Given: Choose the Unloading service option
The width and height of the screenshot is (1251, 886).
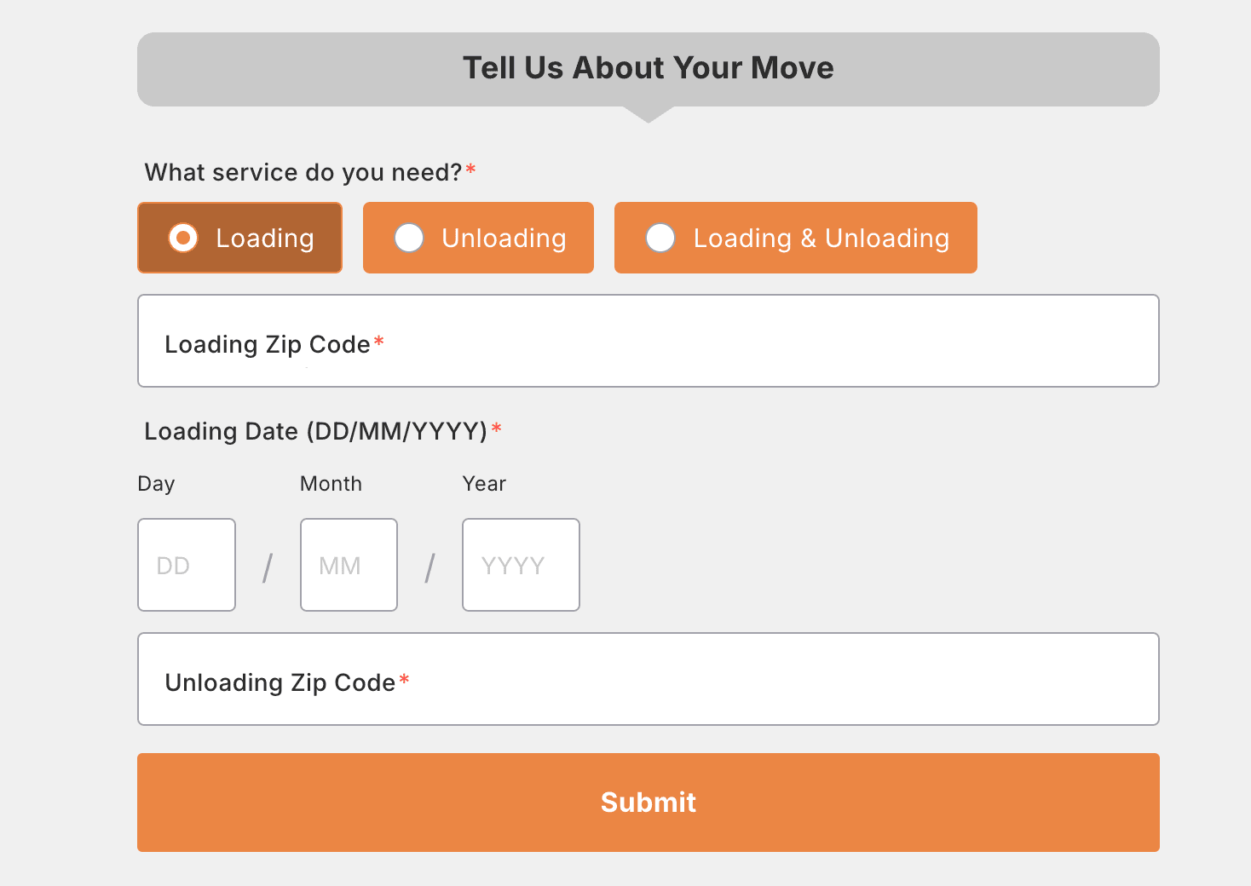Looking at the screenshot, I should point(478,238).
